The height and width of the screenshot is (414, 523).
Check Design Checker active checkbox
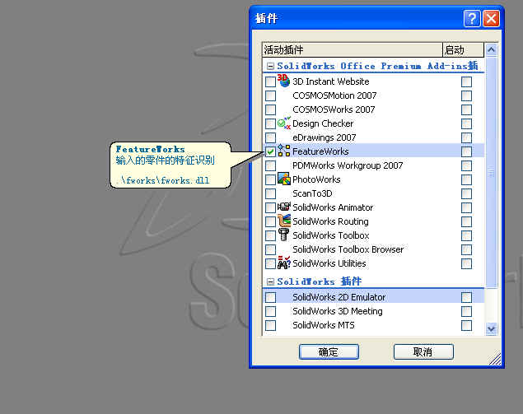[x=270, y=124]
